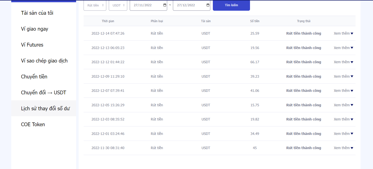Click the amount 41.06
Viewport: 373px width, 169px height.
pyautogui.click(x=255, y=91)
